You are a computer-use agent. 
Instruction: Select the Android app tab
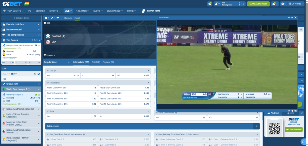[273, 113]
